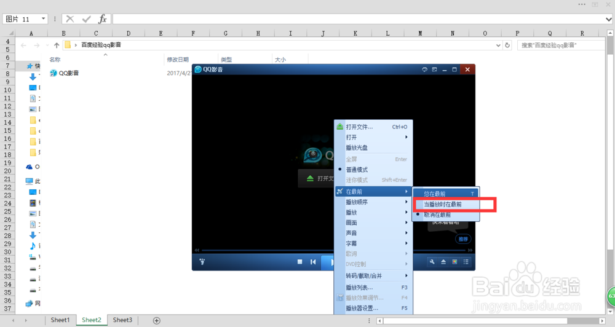615x327 pixels.
Task: Click the eject icon in the player's bottom toolbar
Action: click(443, 262)
